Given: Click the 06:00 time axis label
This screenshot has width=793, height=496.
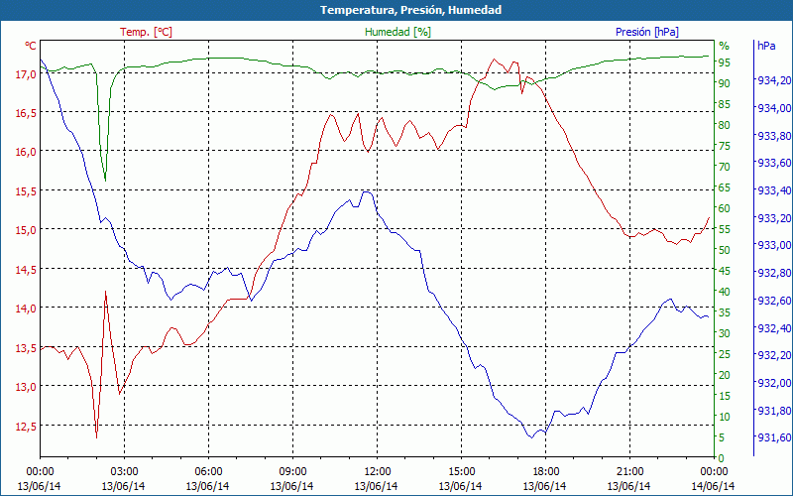Looking at the screenshot, I should tap(208, 472).
